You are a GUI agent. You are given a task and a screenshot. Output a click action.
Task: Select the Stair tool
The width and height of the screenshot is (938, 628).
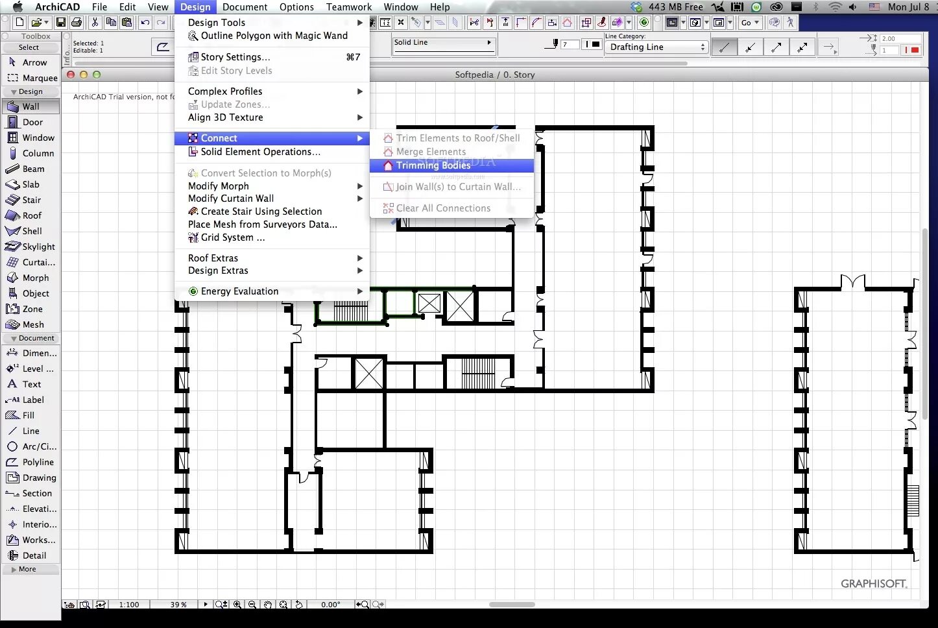pos(30,200)
